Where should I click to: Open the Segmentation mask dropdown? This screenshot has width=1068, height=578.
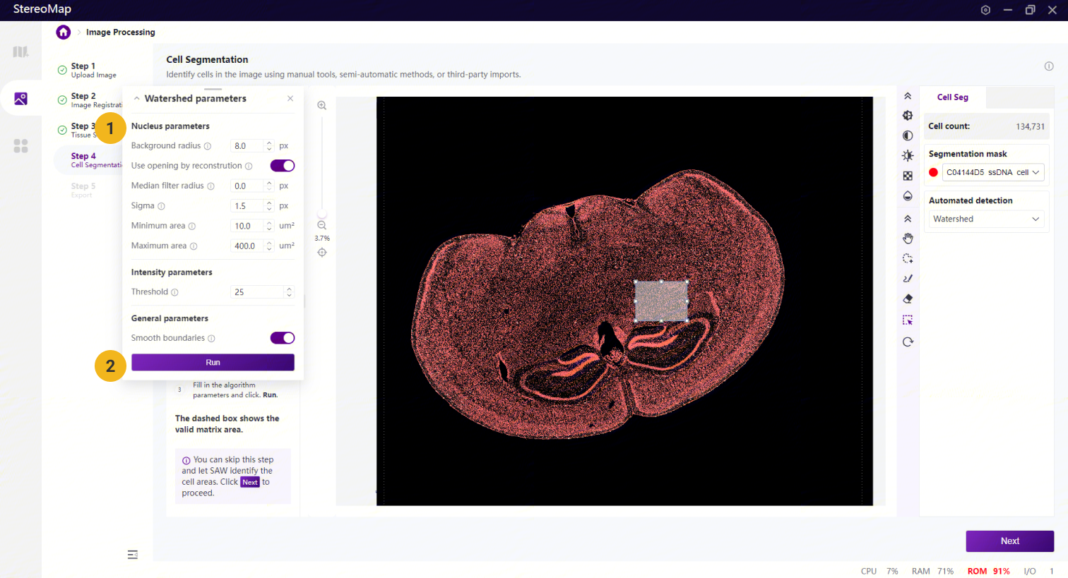click(x=993, y=172)
